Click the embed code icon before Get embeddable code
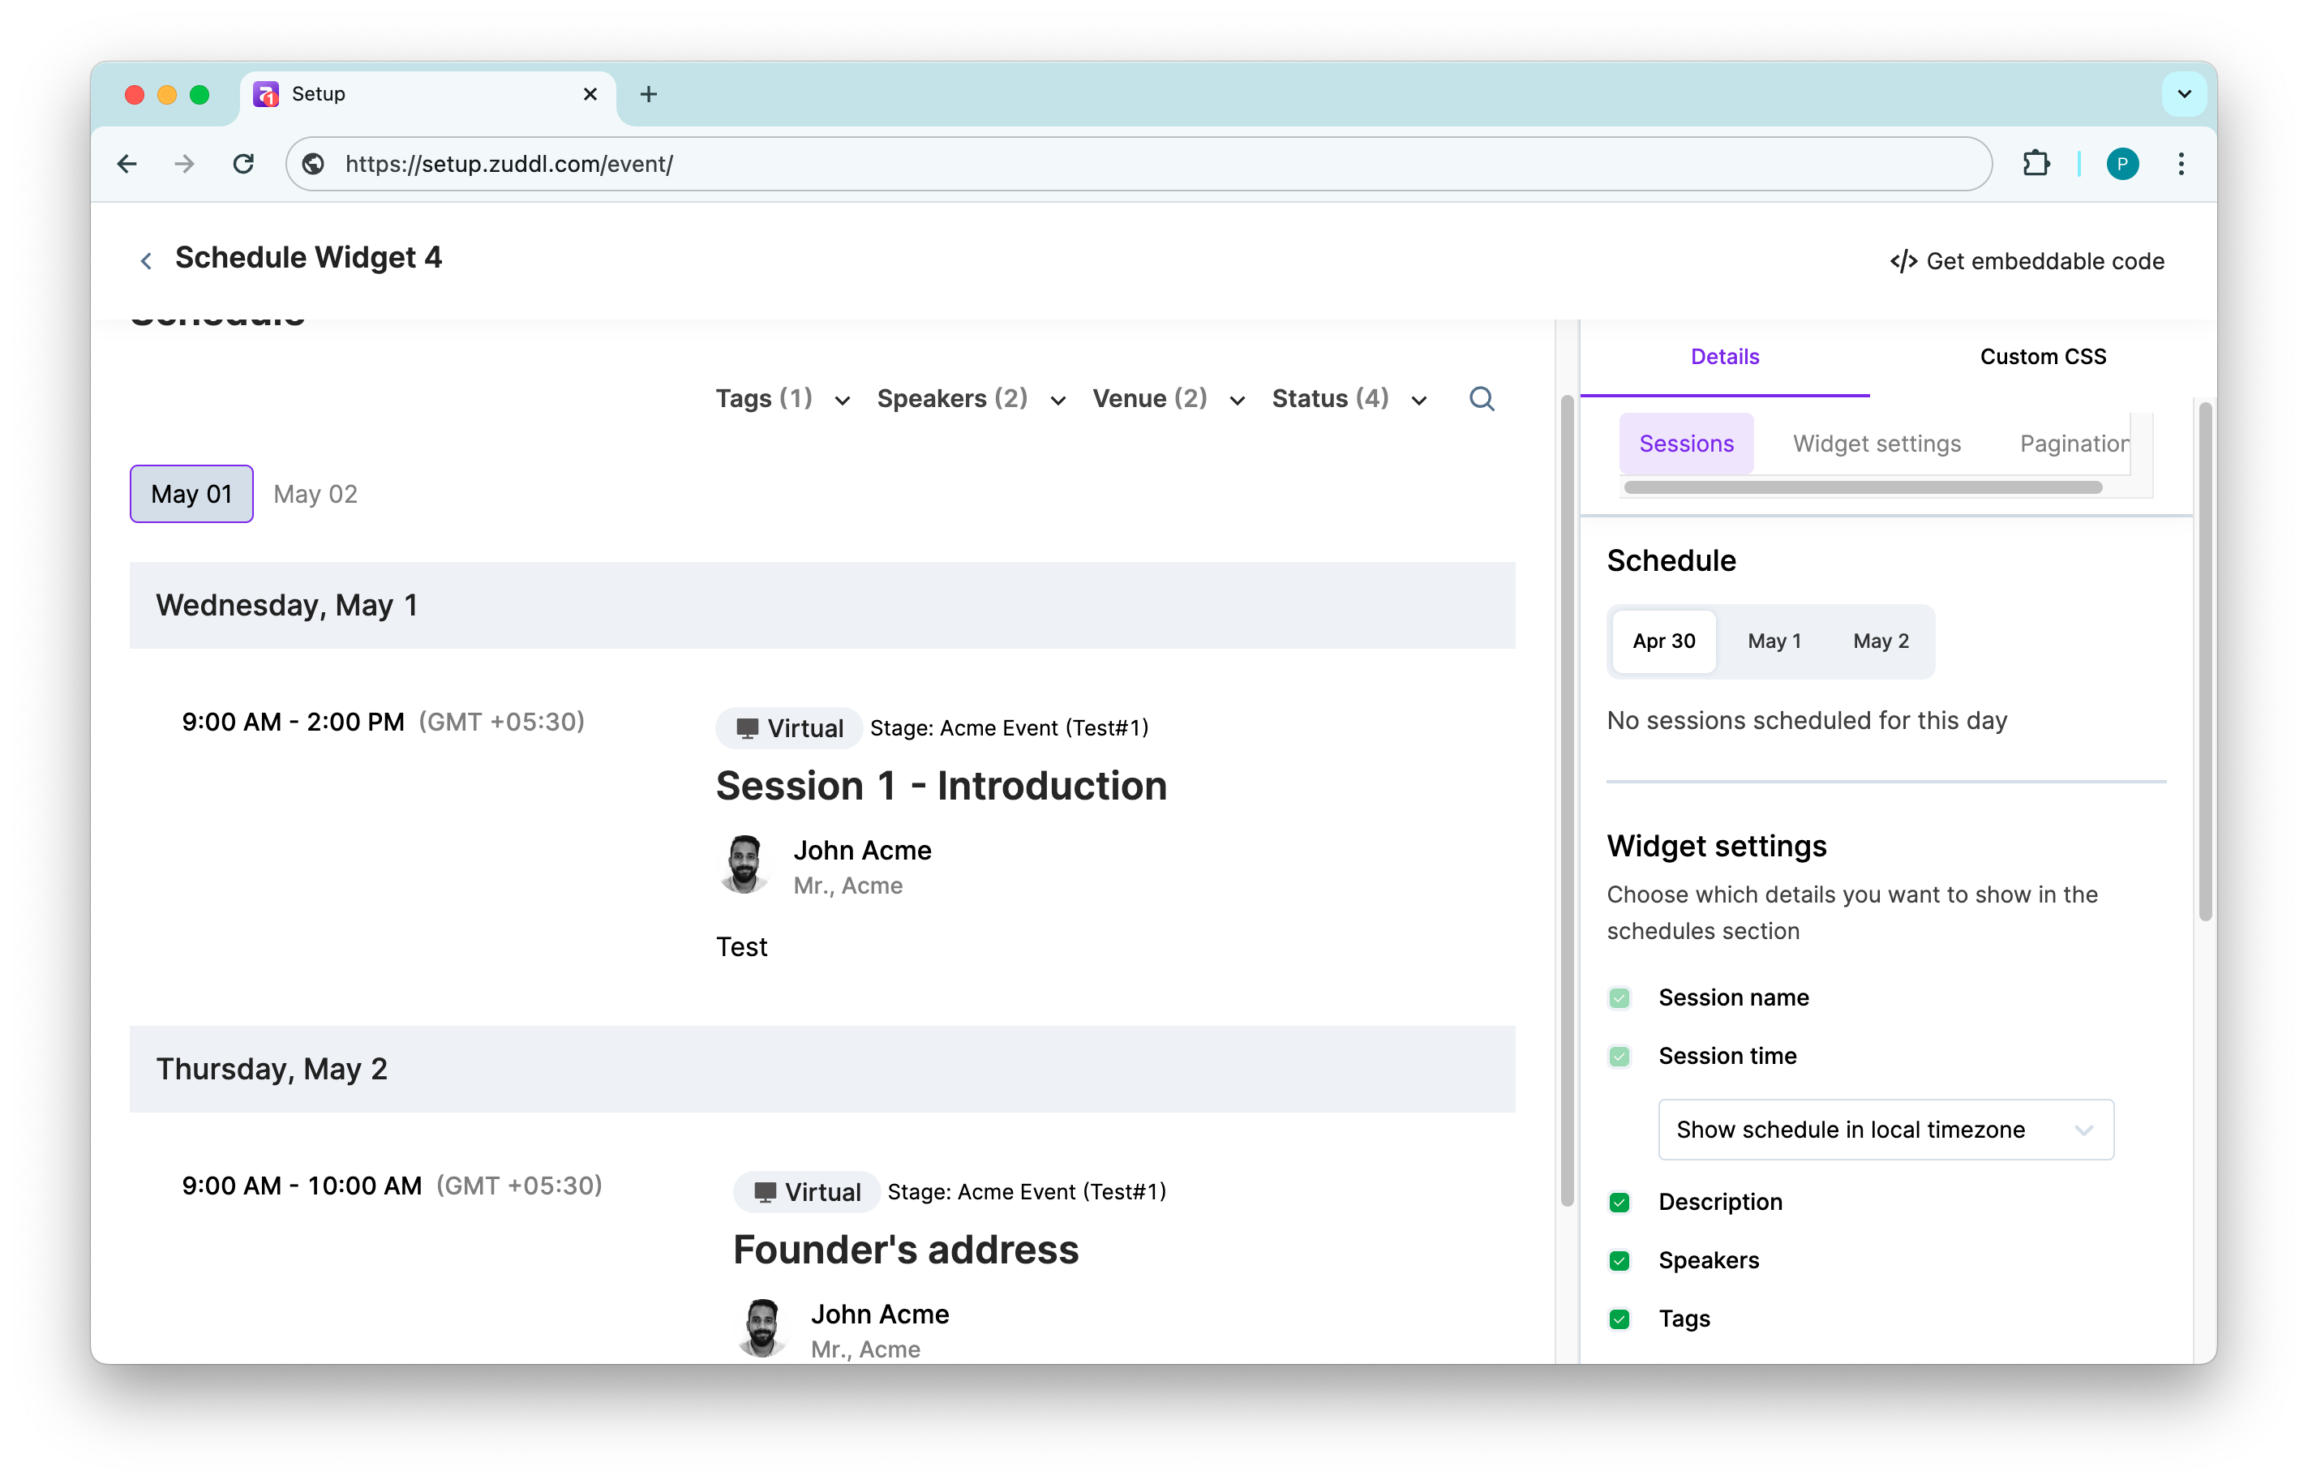 (1903, 260)
